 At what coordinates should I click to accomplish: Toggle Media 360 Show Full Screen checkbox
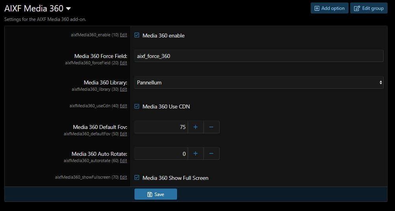point(137,178)
